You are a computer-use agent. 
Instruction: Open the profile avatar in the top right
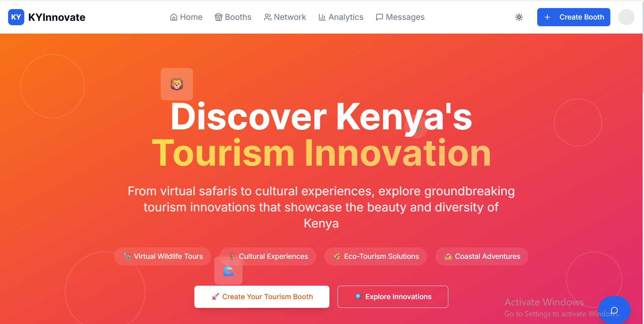point(626,17)
